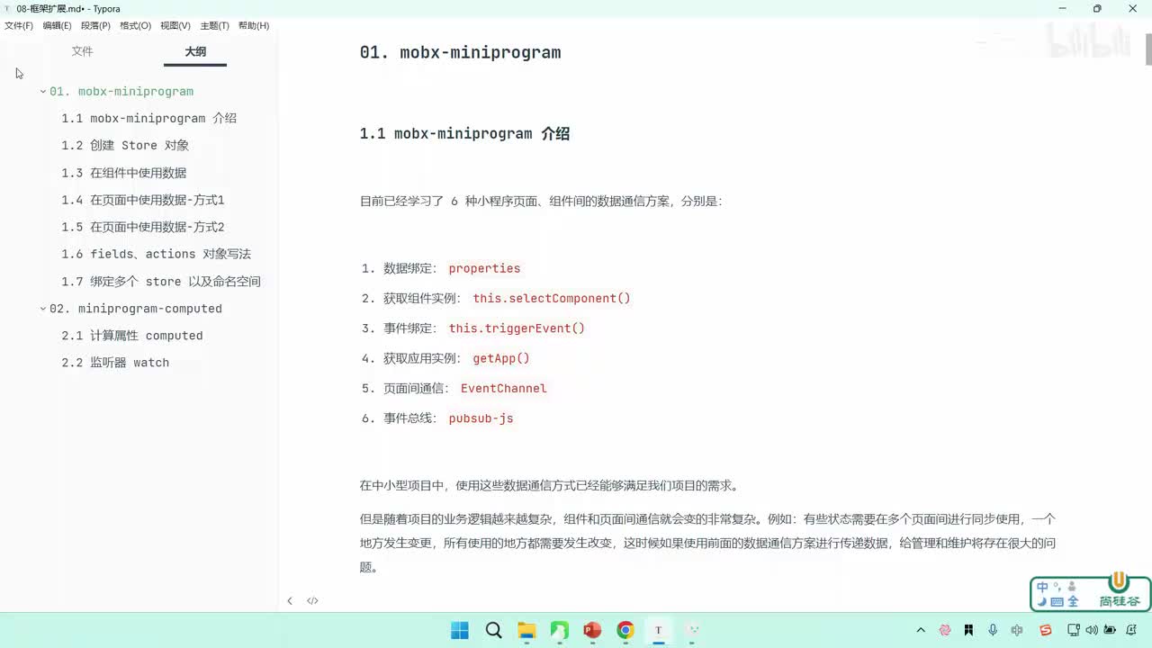The height and width of the screenshot is (648, 1152).
Task: Click paragraph starting 在中小型项目中
Action: pos(549,486)
